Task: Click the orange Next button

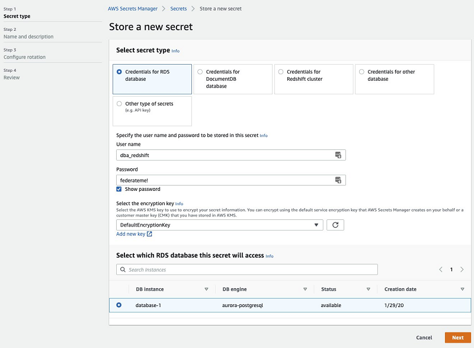Action: click(457, 337)
